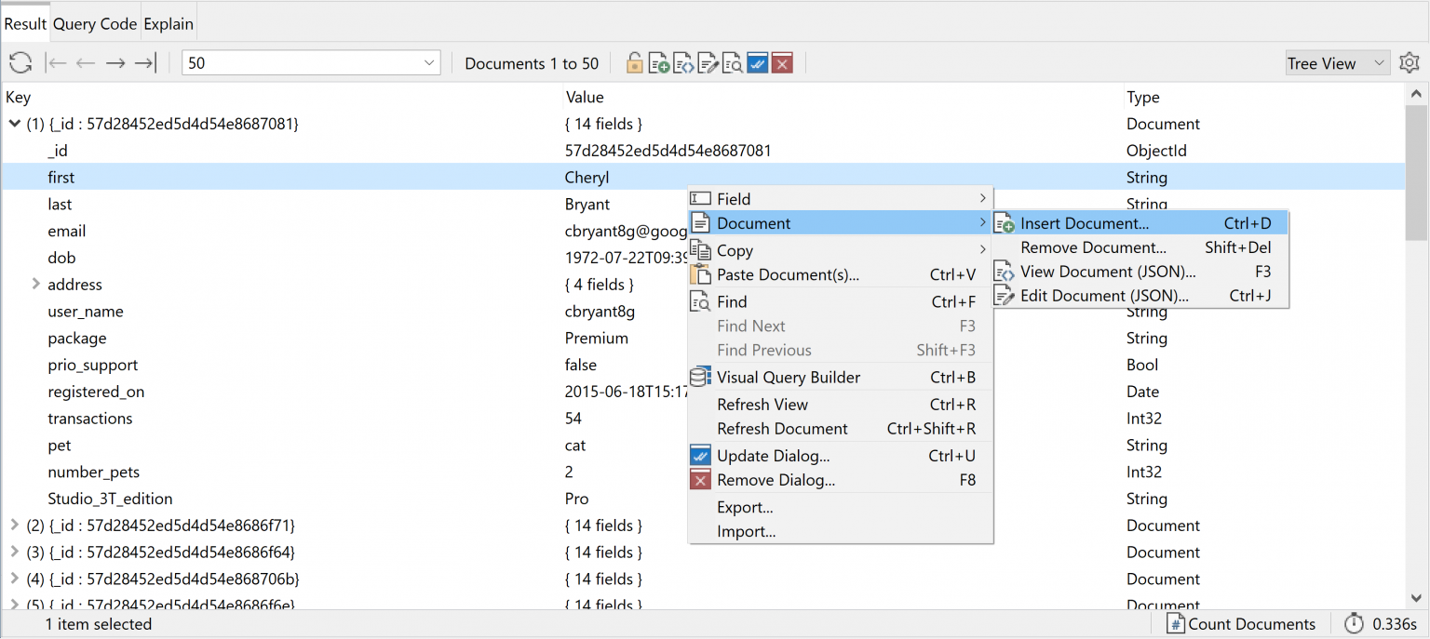Click the Count Documents status bar control
Screen dimensions: 1430x639
(x=1241, y=623)
